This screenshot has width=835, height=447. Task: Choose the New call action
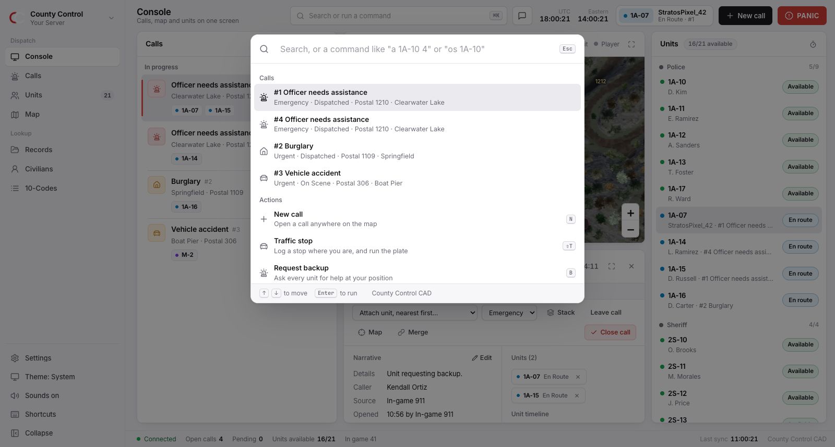[417, 219]
